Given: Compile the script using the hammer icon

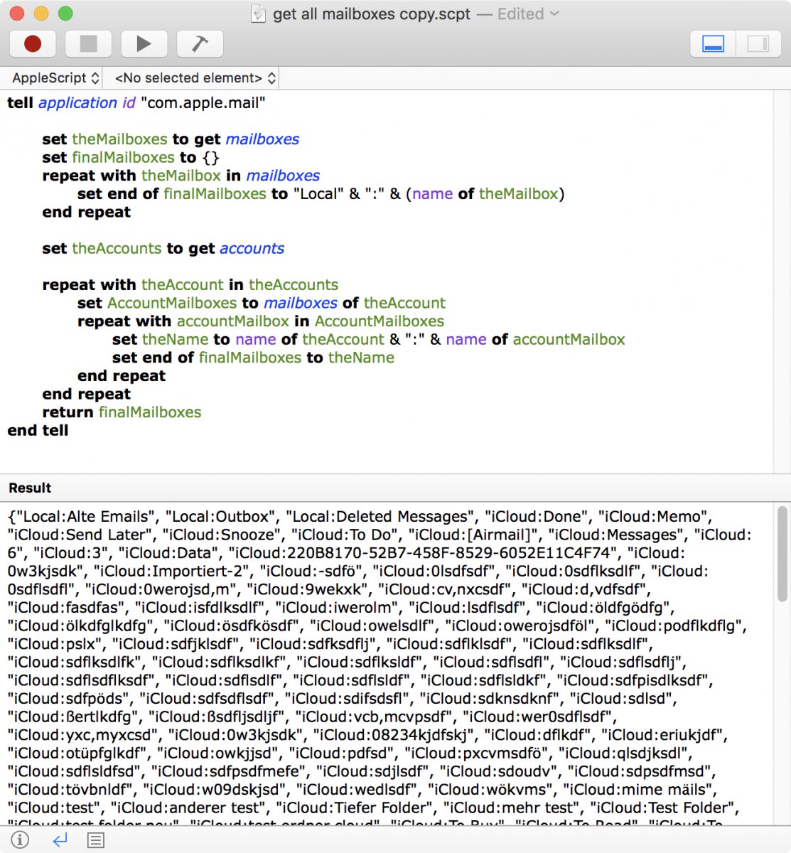Looking at the screenshot, I should tap(200, 44).
